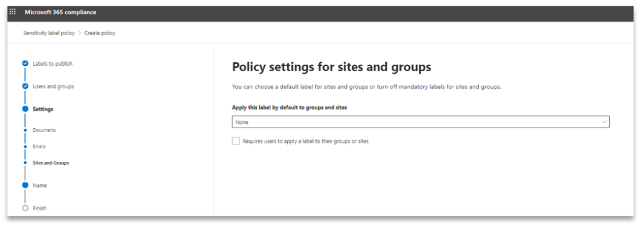Click the Documents sub-step dot
Image resolution: width=641 pixels, height=227 pixels.
tap(25, 130)
